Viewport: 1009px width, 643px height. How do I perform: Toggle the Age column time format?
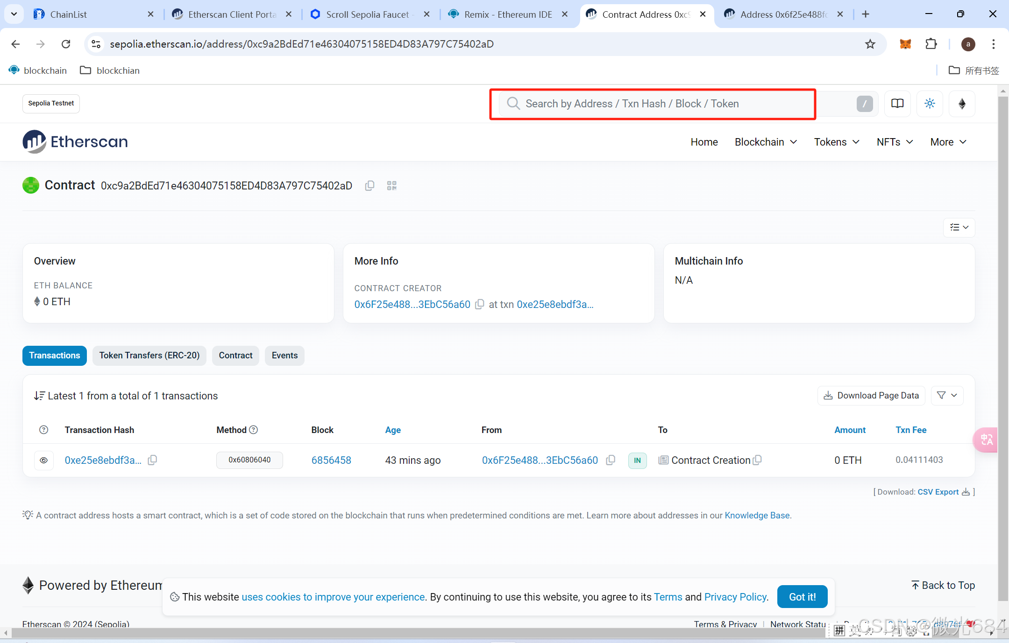pyautogui.click(x=393, y=430)
